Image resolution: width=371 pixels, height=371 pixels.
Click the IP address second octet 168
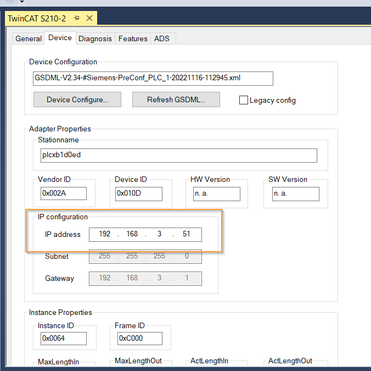[x=132, y=234]
